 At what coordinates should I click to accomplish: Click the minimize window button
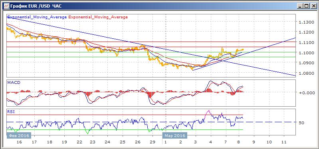tap(300, 6)
